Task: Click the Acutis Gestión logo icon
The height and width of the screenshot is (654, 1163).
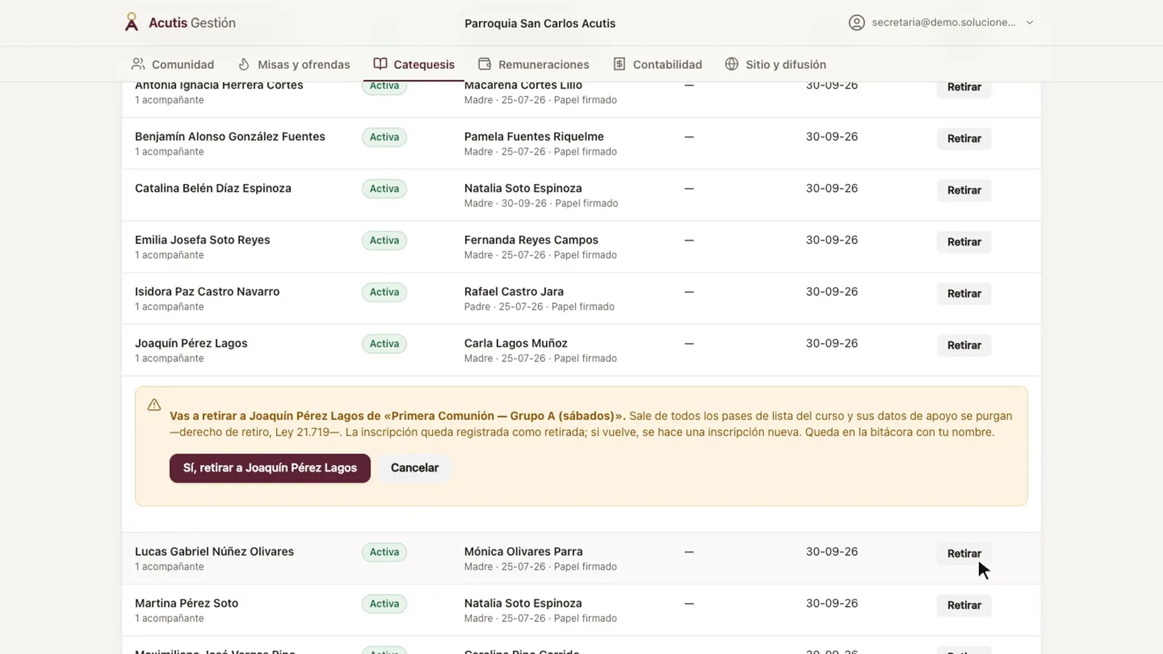Action: 132,23
